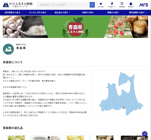Open the クラフトビール product thumbnail
151x140 pixels.
click(x=134, y=138)
